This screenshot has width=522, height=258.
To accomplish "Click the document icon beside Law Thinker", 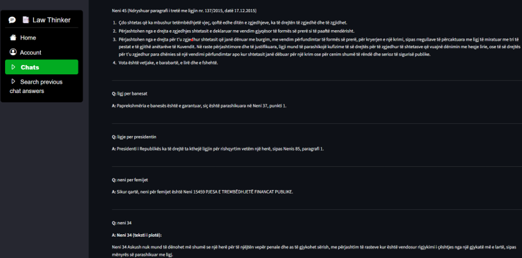I will click(x=26, y=20).
